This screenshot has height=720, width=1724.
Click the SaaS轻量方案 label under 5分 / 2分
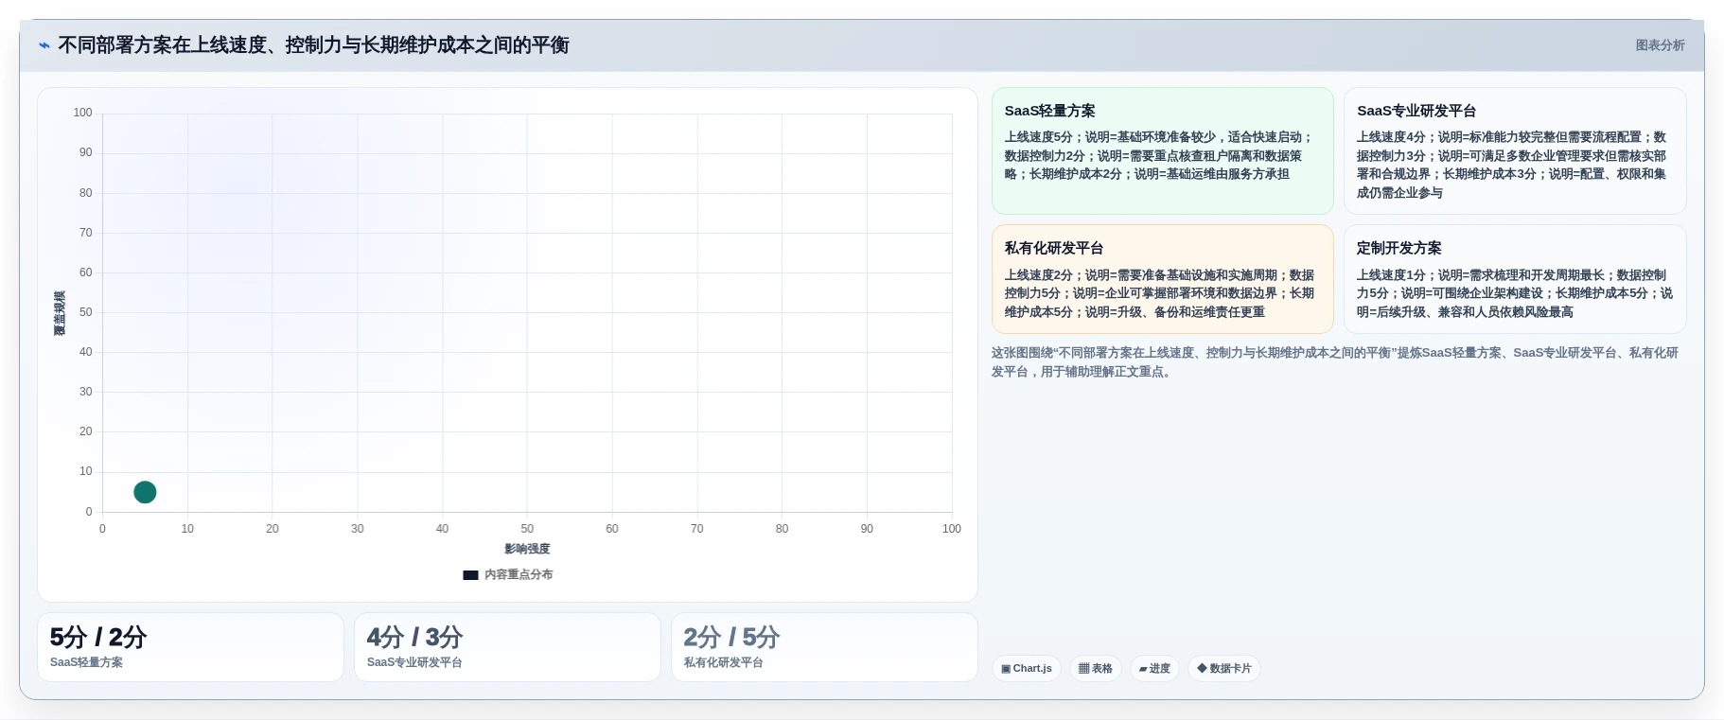coord(86,662)
